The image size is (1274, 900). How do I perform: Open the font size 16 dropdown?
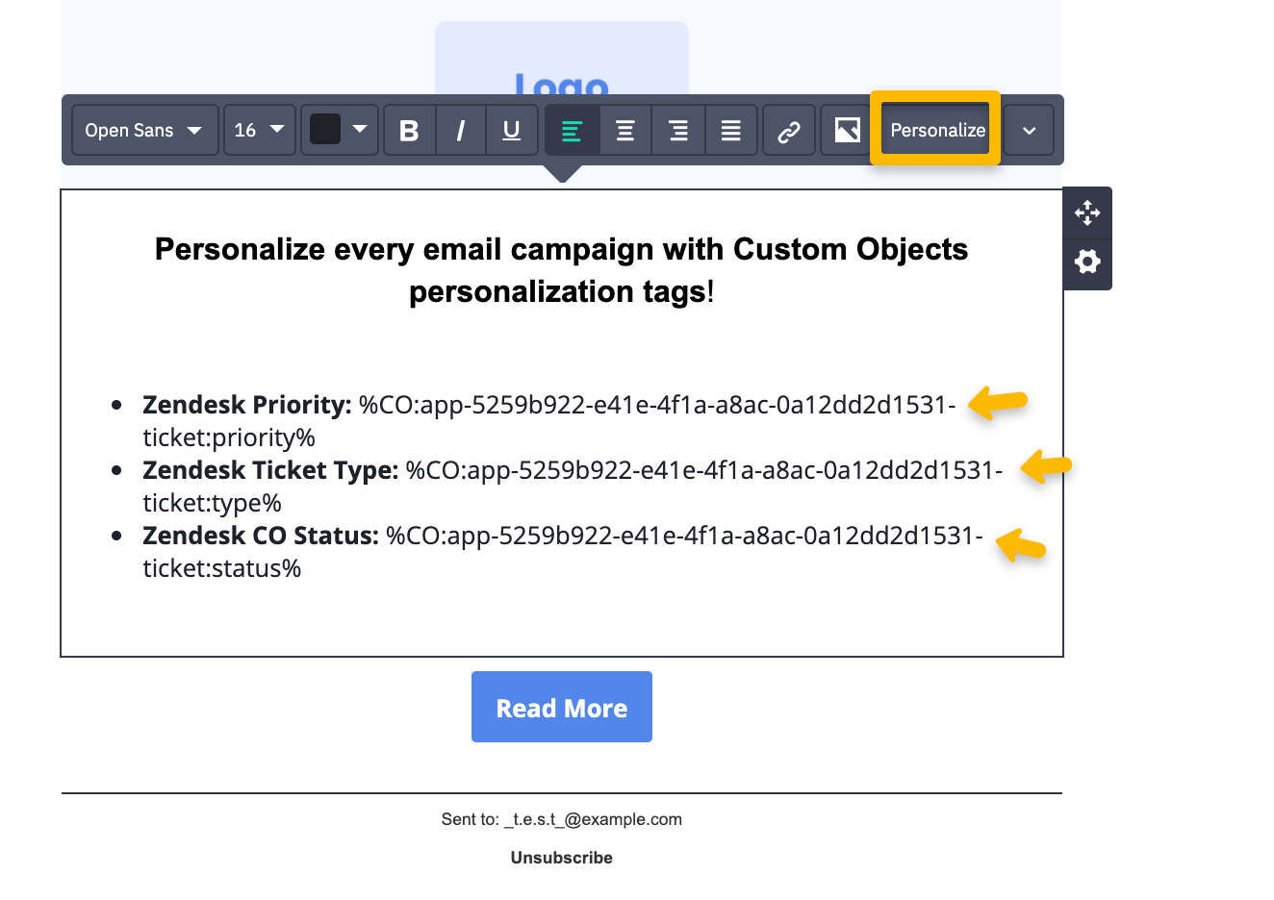tap(260, 130)
